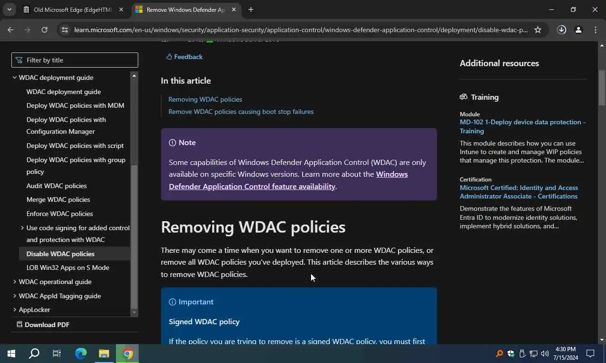Close the Remove Windows Defender tab
606x363 pixels.
[234, 9]
